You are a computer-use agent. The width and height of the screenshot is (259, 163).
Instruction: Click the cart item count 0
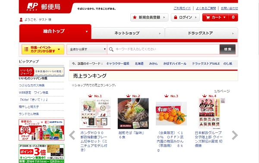coord(233,17)
